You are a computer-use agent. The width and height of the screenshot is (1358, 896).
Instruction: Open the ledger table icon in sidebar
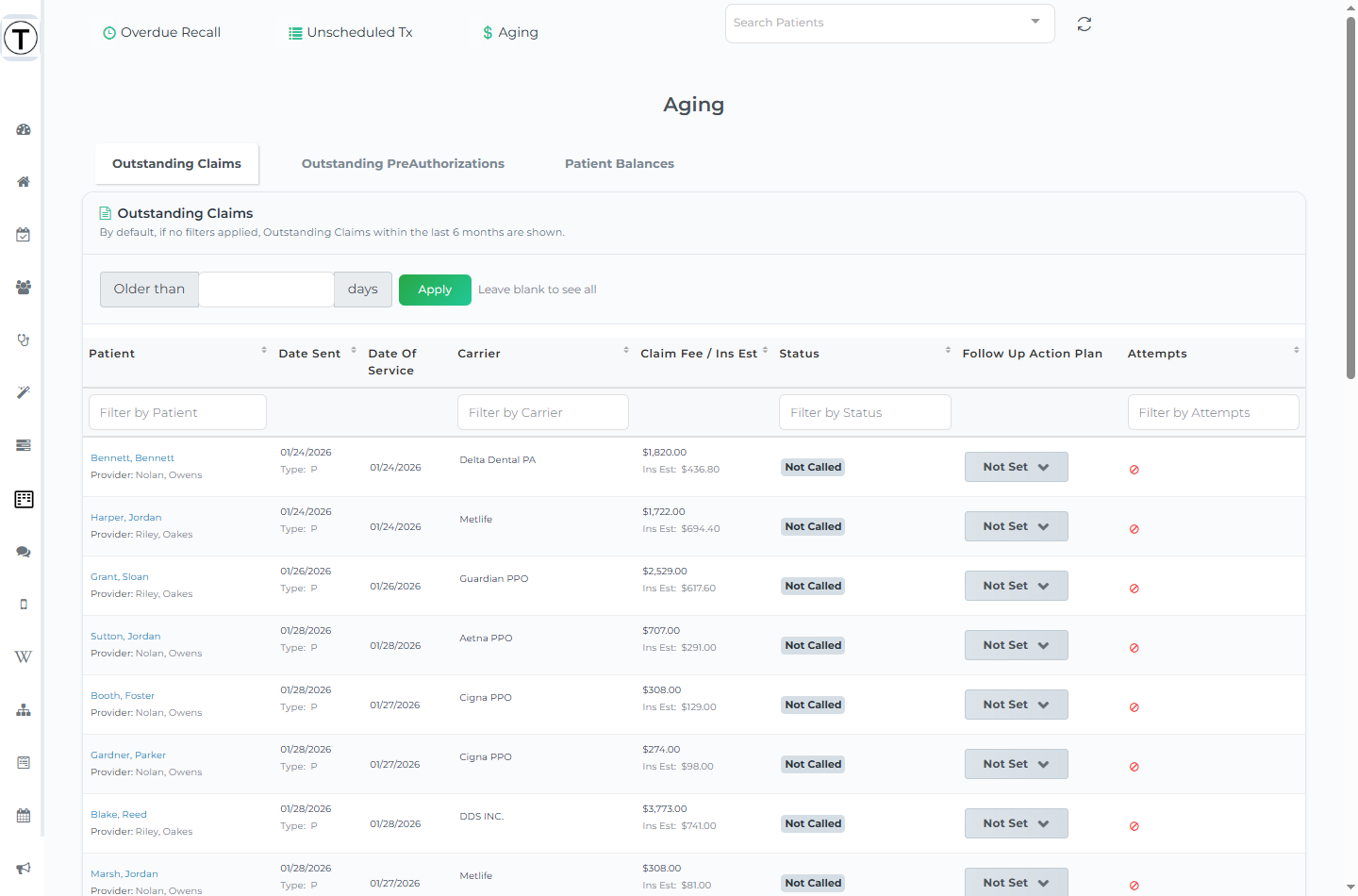click(x=25, y=499)
